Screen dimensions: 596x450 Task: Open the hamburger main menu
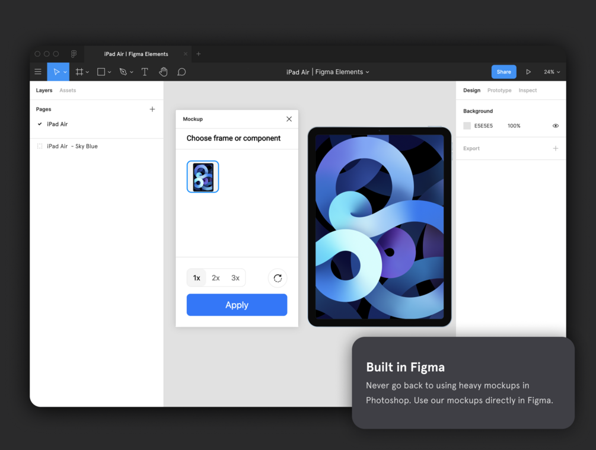[38, 72]
